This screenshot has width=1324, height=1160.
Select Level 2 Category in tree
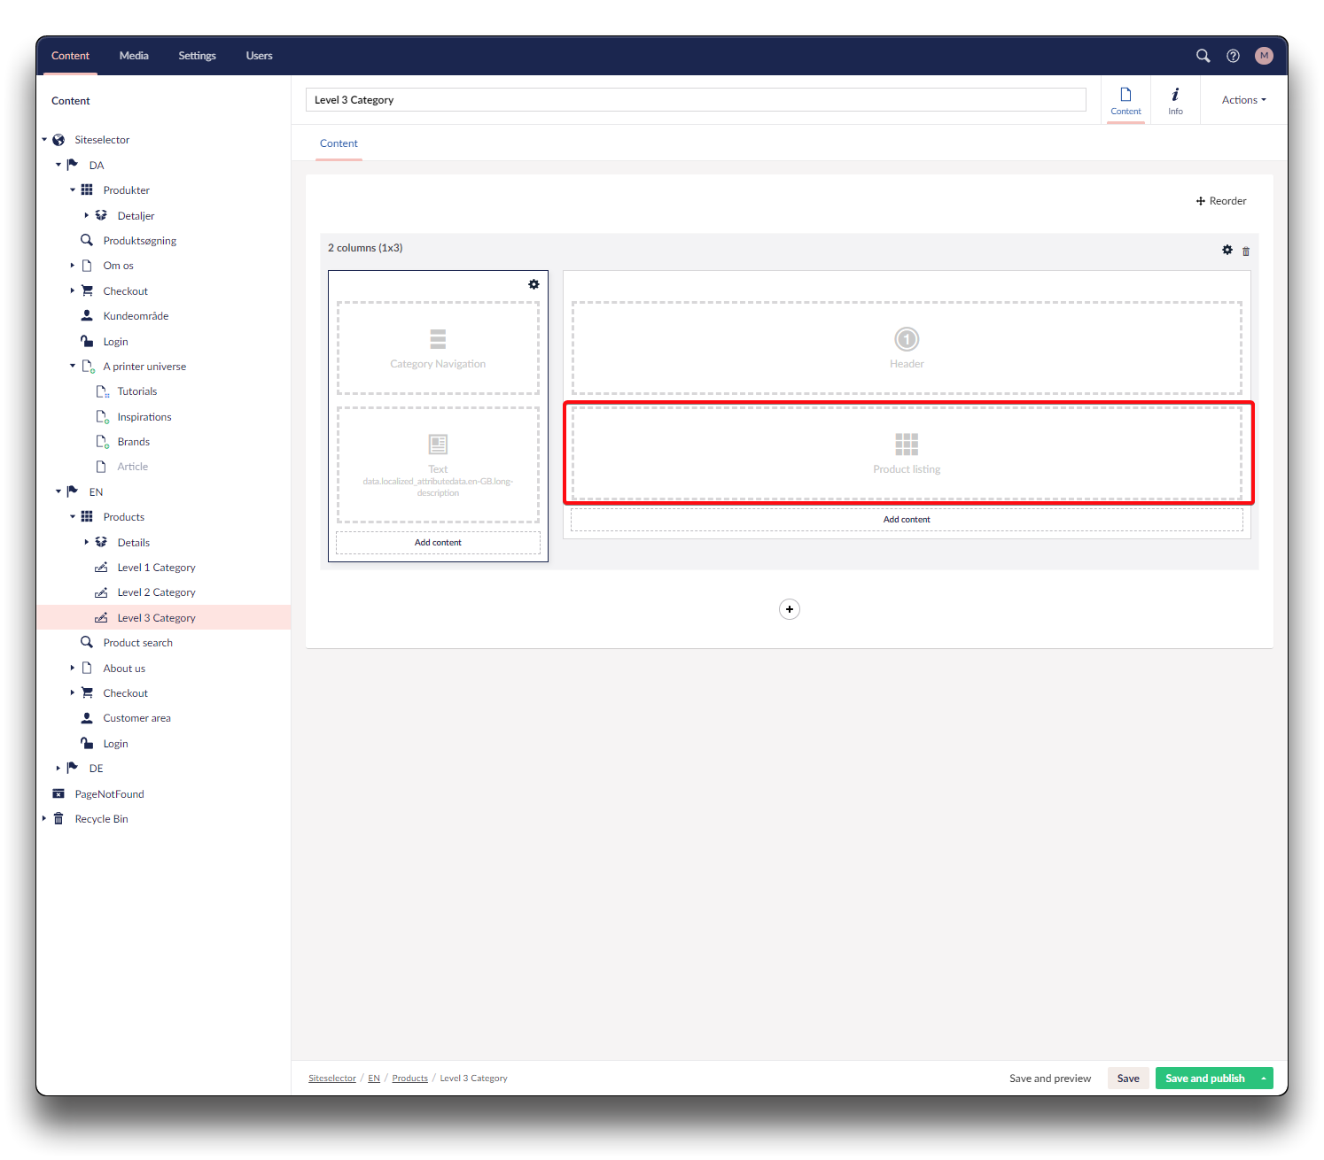coord(156,592)
